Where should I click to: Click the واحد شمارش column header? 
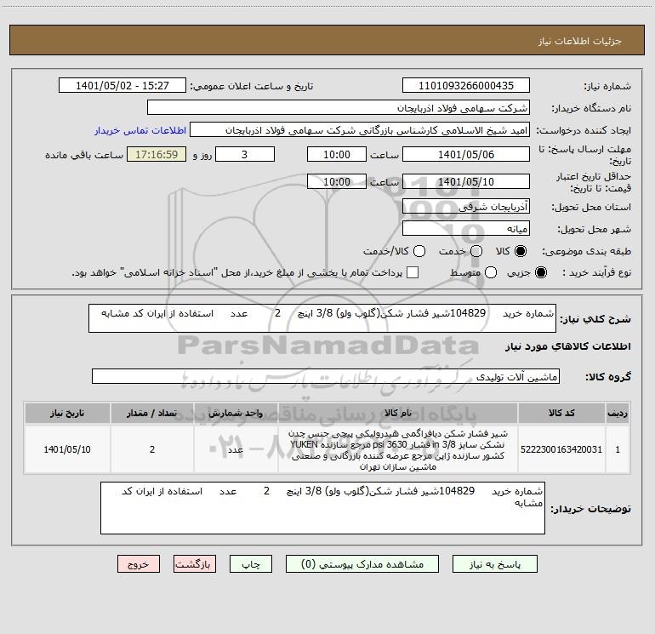236,413
